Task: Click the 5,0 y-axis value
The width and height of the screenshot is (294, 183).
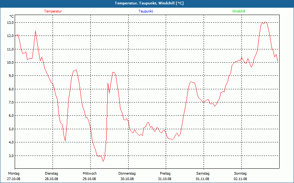Action: [x=11, y=129]
